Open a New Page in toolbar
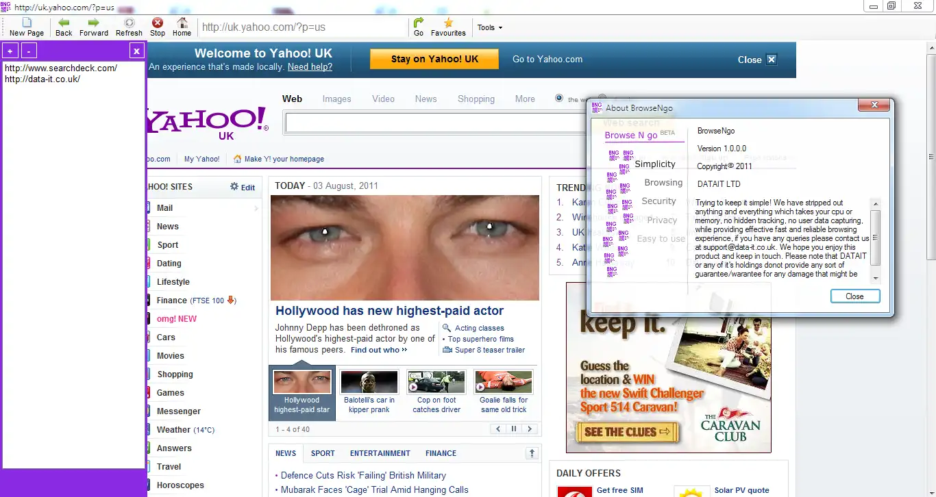The image size is (936, 497). point(27,27)
